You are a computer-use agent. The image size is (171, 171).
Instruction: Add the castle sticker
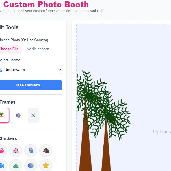(16, 151)
